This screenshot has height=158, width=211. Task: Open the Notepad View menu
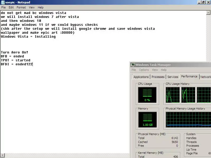tap(32, 7)
